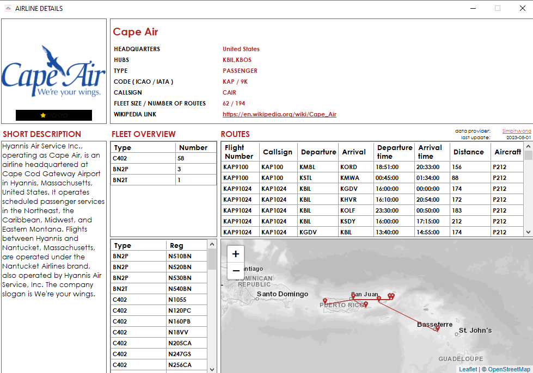The image size is (533, 373).
Task: Select the KSTL departure cell
Action: [x=318, y=178]
